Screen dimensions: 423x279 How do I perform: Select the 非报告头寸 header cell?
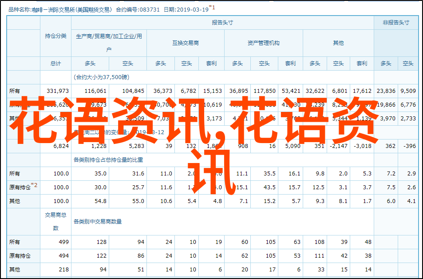coord(395,23)
